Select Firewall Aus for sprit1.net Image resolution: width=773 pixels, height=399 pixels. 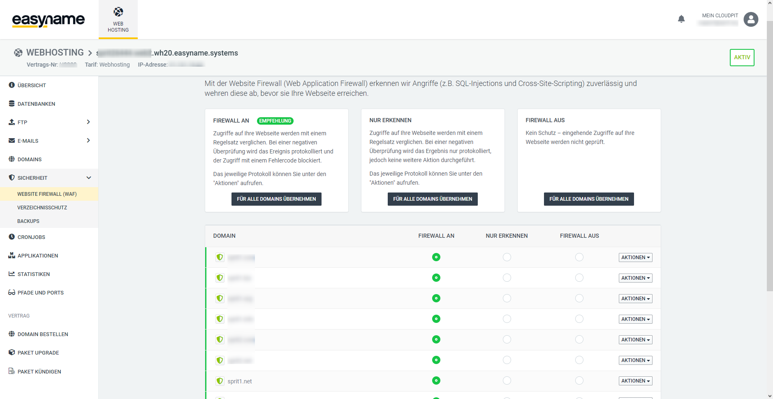tap(579, 380)
